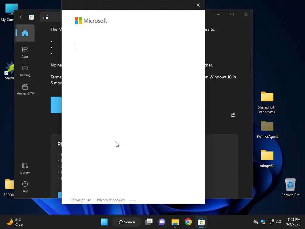Screen dimensions: 305x229
Task: Open Gaming section in Store sidebar
Action: click(x=25, y=71)
